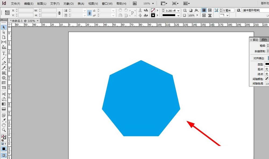Screen dimensions: 269x159
Task: Click the fill color swatch in control bar
Action: click(x=153, y=10)
